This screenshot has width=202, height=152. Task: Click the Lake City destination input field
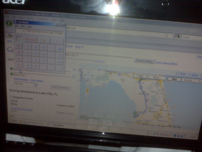(42, 75)
